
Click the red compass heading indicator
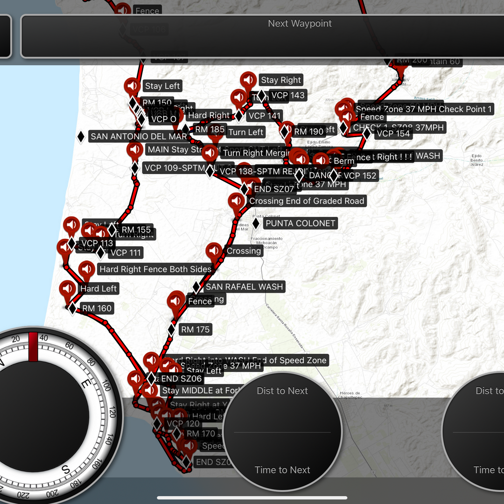coord(33,347)
